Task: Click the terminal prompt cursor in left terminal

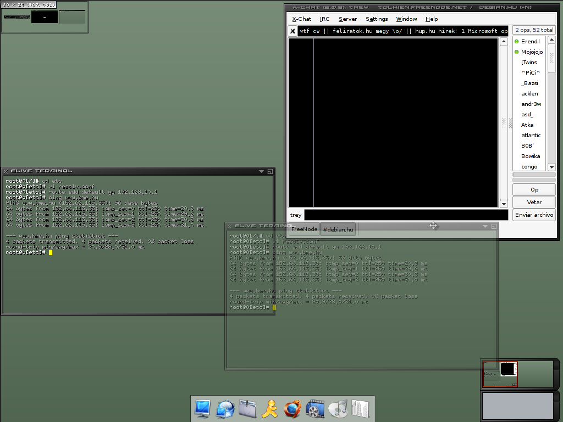Action: pyautogui.click(x=51, y=252)
